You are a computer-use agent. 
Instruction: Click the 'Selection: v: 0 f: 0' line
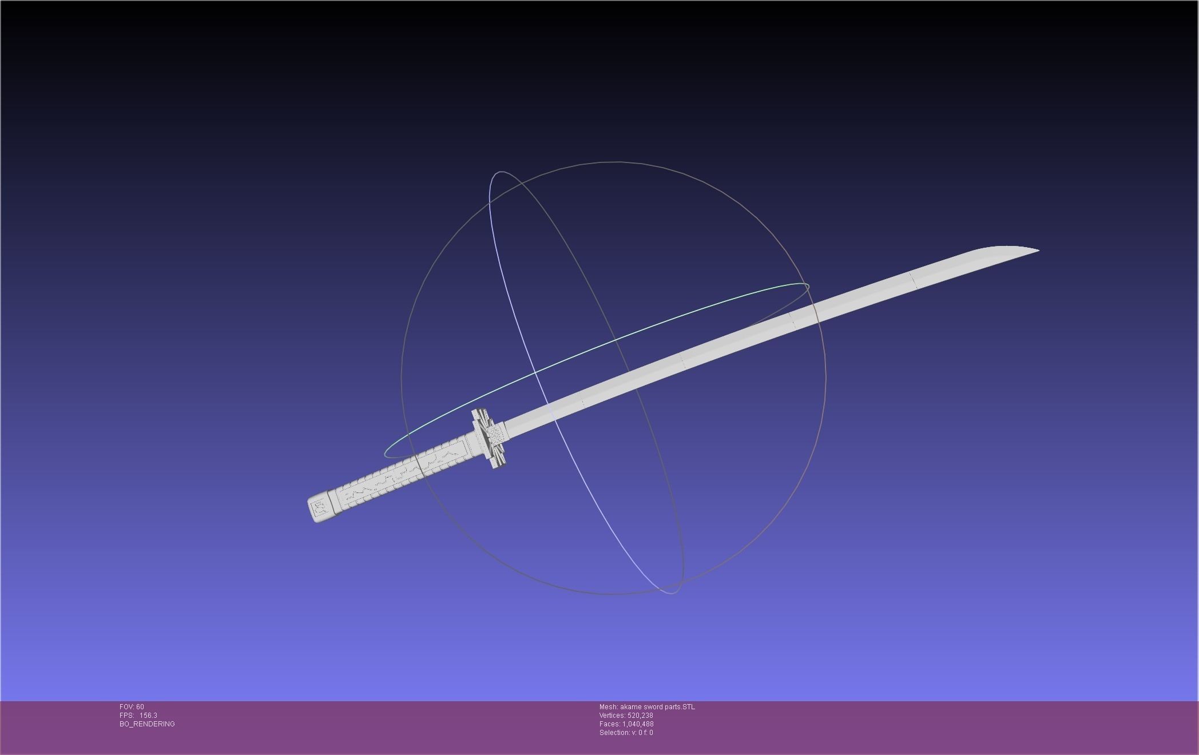[x=626, y=733]
